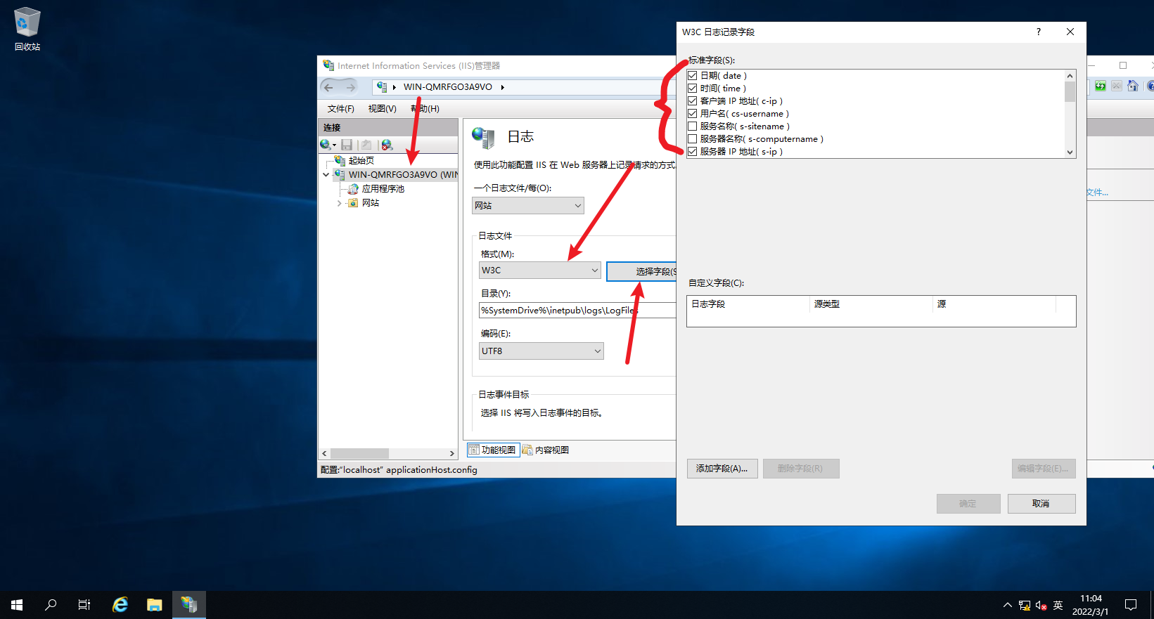Open the 文件(F) menu
1154x619 pixels.
[341, 109]
